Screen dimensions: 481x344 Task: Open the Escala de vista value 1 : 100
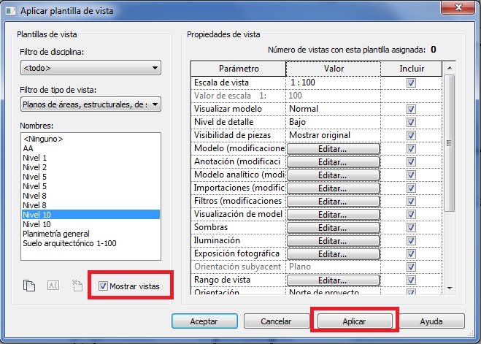333,83
